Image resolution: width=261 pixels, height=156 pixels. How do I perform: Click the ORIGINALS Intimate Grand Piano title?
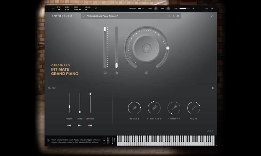point(64,70)
